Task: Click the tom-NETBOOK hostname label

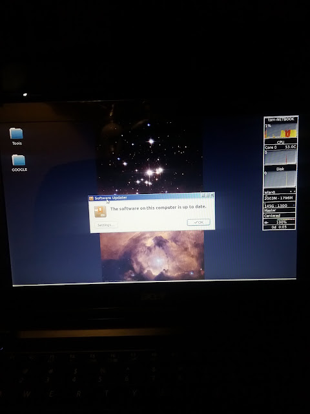Action: pyautogui.click(x=281, y=119)
